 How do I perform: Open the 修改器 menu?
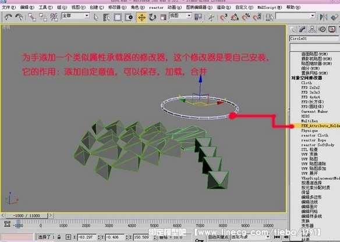coord(117,8)
